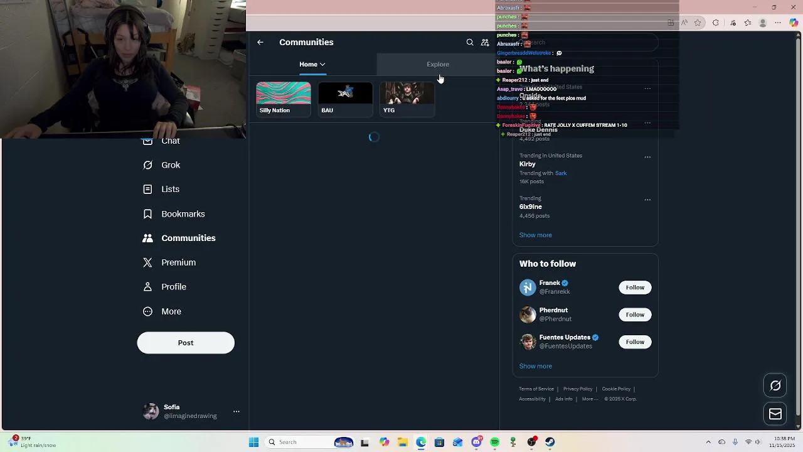
Task: Open Ads info footer link
Action: (564, 399)
